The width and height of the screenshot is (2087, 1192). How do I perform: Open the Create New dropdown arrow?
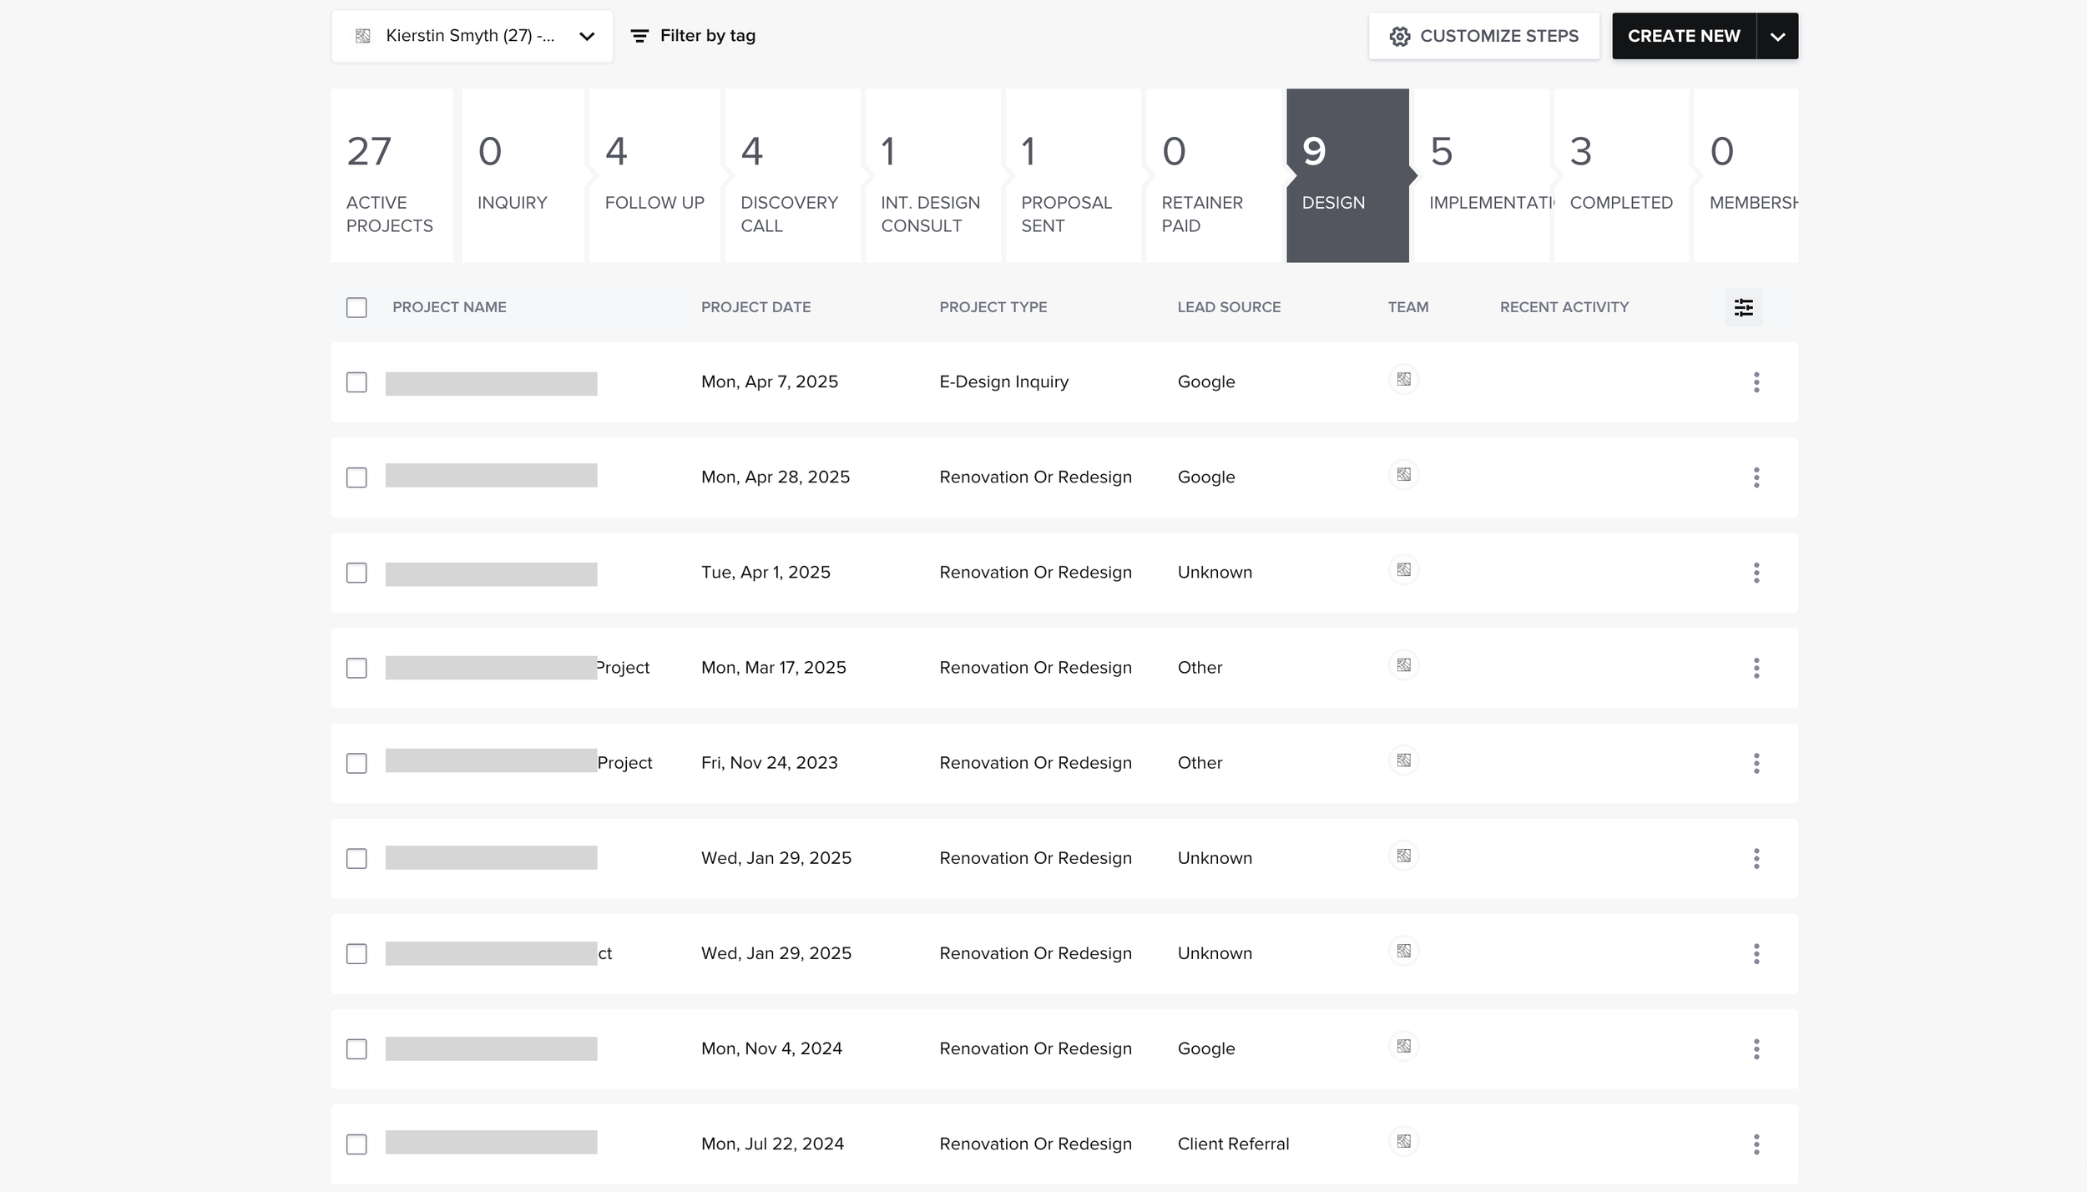point(1777,37)
